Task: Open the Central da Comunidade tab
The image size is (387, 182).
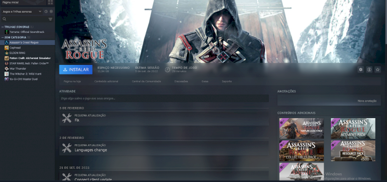Action: 147,81
